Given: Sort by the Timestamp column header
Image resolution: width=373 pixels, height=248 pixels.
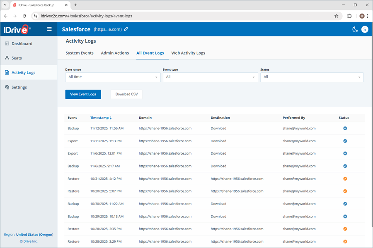Looking at the screenshot, I should (x=101, y=118).
